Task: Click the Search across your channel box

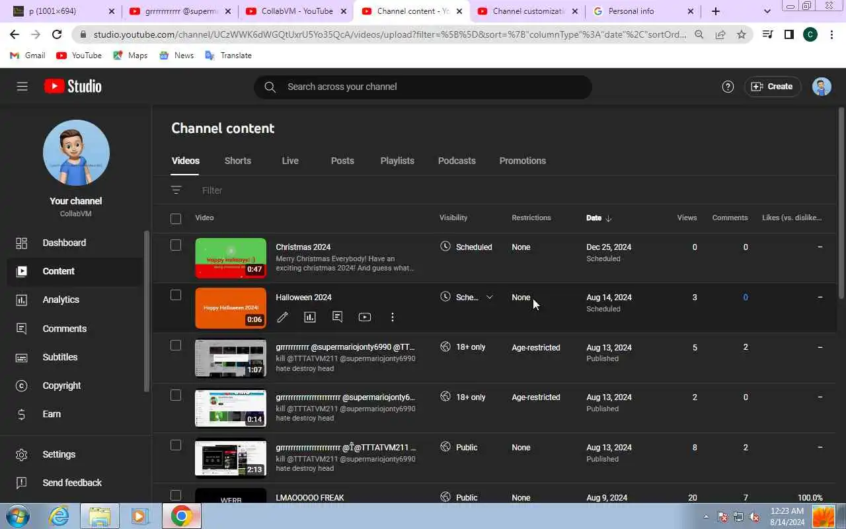Action: click(423, 87)
